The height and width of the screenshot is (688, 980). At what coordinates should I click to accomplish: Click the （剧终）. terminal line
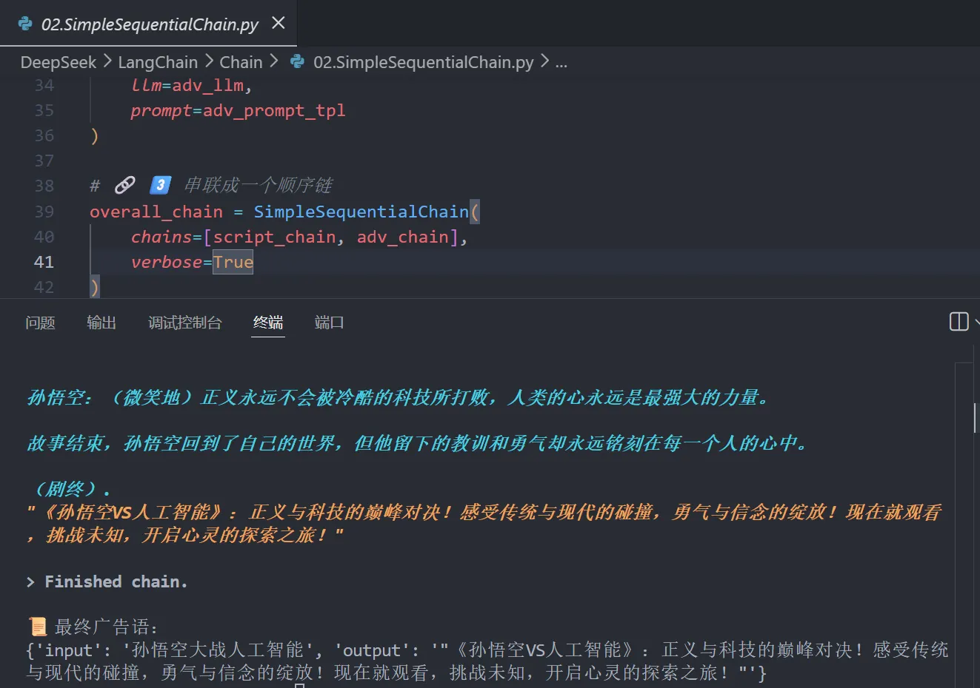coord(69,489)
